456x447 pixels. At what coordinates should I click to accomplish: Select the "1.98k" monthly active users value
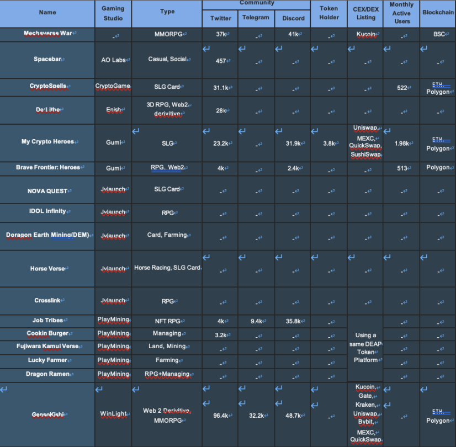(402, 143)
